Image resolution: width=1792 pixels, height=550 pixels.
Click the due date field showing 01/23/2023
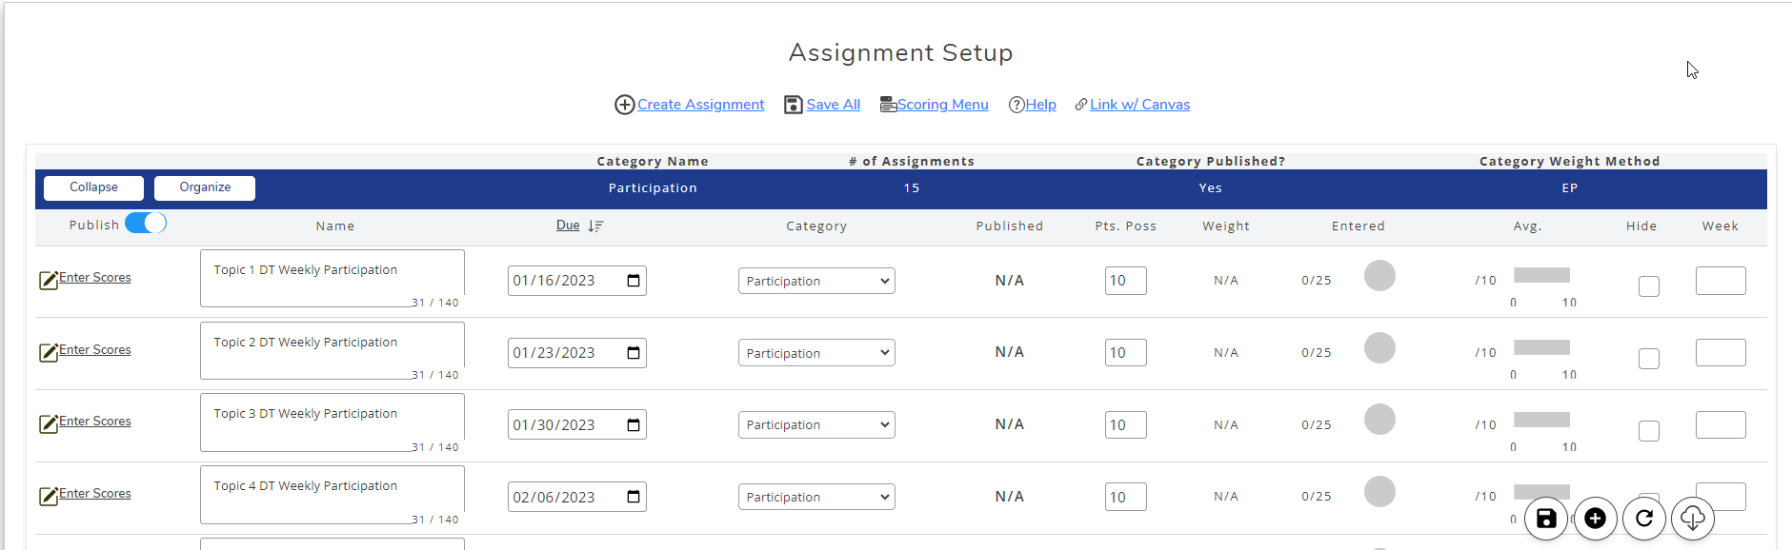pyautogui.click(x=577, y=353)
